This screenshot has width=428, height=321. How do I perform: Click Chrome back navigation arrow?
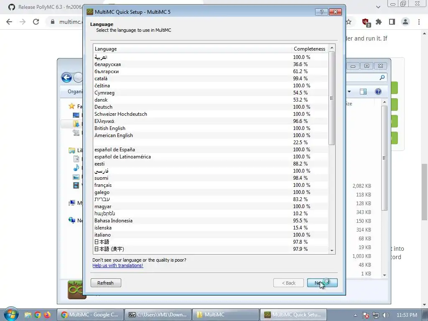pyautogui.click(x=9, y=22)
